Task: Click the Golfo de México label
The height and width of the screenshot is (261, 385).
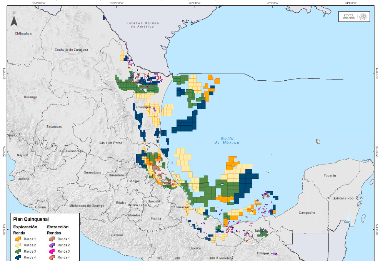Action: [227, 140]
